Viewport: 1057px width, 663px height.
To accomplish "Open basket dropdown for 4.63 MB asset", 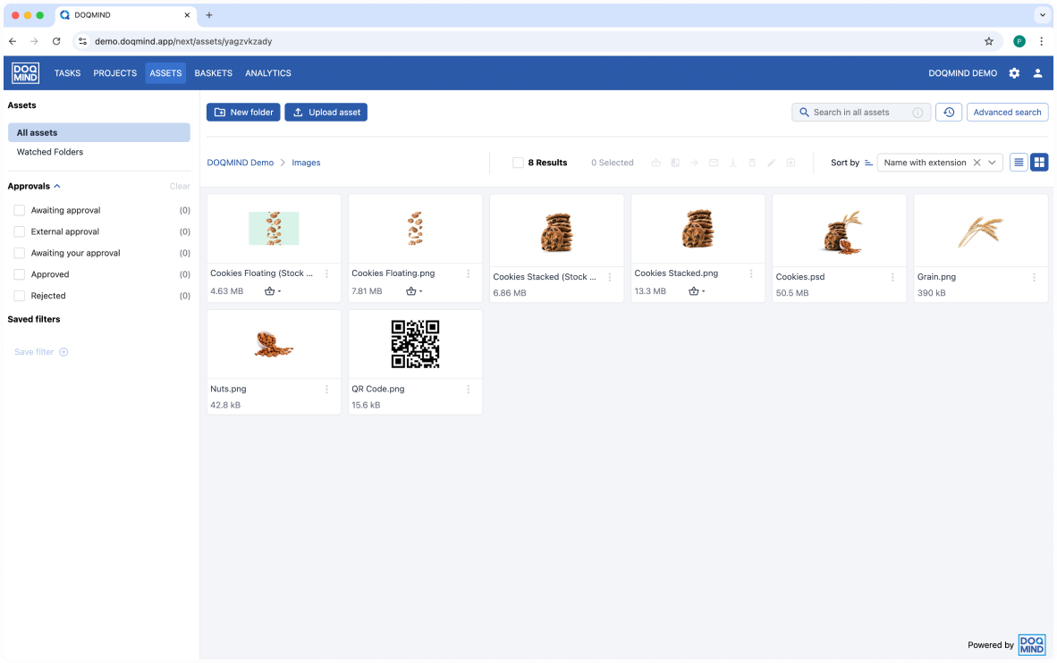I will click(273, 291).
